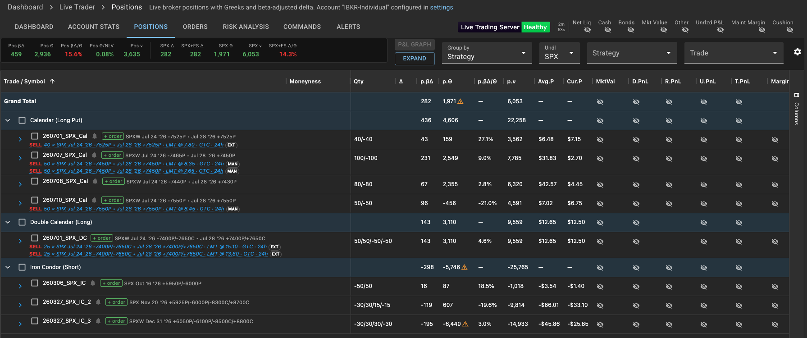Switch to the Orders tab
The height and width of the screenshot is (338, 807).
click(x=195, y=27)
